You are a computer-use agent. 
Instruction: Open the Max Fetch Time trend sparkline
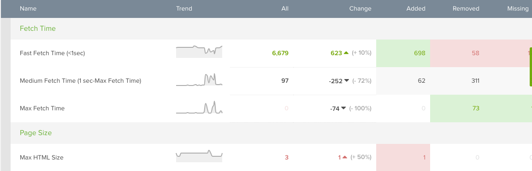(x=199, y=107)
